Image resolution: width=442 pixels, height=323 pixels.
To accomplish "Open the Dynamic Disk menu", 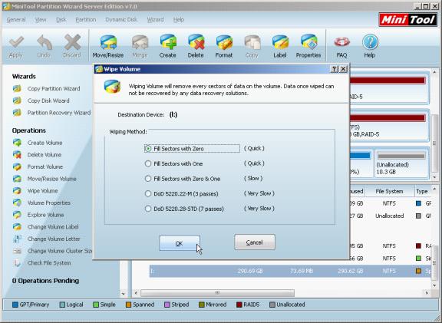I will (121, 20).
